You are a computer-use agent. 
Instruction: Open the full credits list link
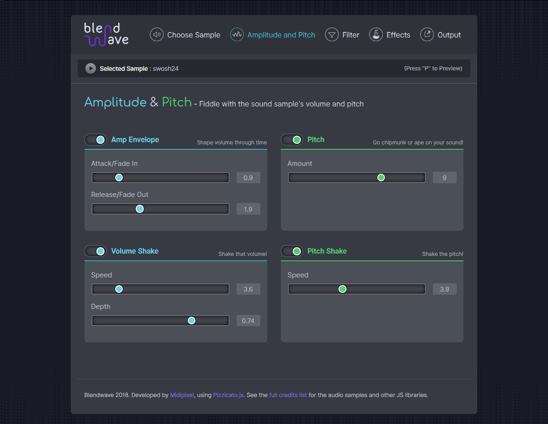pyautogui.click(x=288, y=395)
